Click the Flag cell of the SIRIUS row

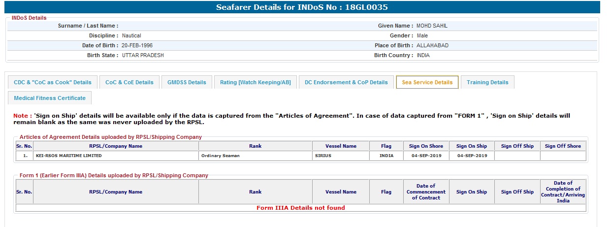386,156
